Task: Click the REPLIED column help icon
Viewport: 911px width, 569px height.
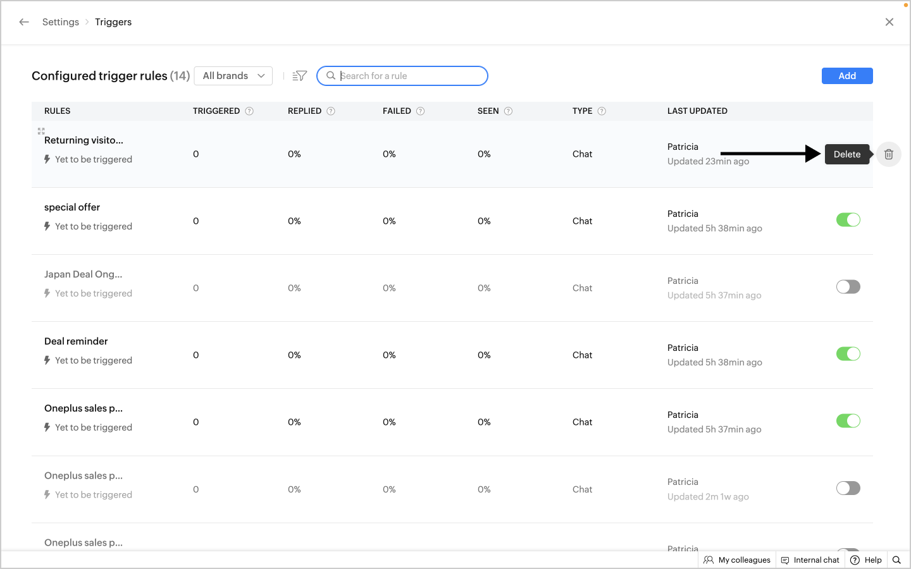Action: click(331, 111)
